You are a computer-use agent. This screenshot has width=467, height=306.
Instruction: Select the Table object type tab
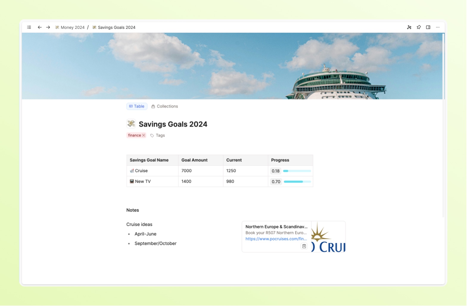pyautogui.click(x=137, y=106)
